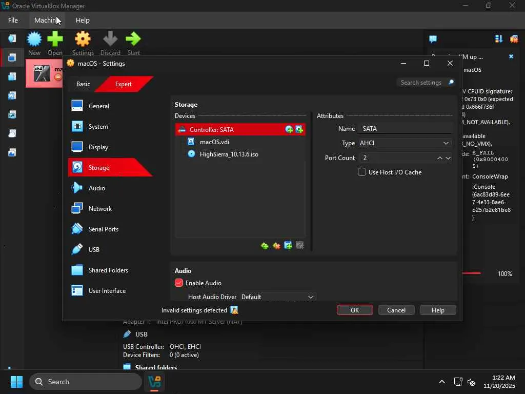The image size is (525, 394).
Task: Open the Display settings category
Action: point(110,147)
